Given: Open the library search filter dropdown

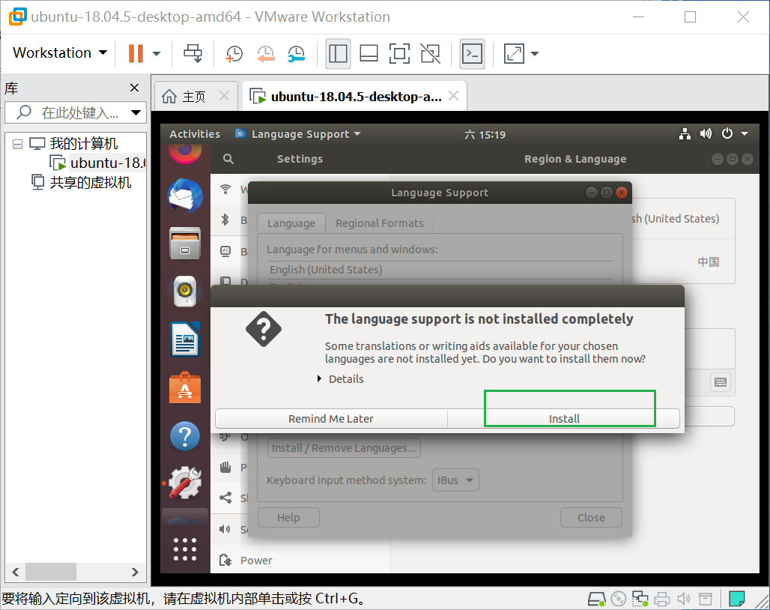Looking at the screenshot, I should coord(136,112).
